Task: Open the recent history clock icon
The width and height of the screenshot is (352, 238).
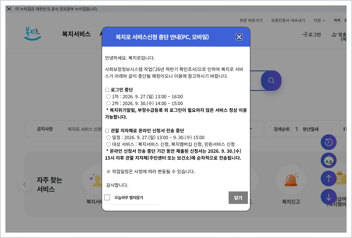Action: point(329,142)
